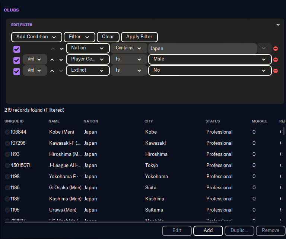This screenshot has height=239, width=286.
Task: Open the Contains operator dropdown
Action: click(x=128, y=48)
